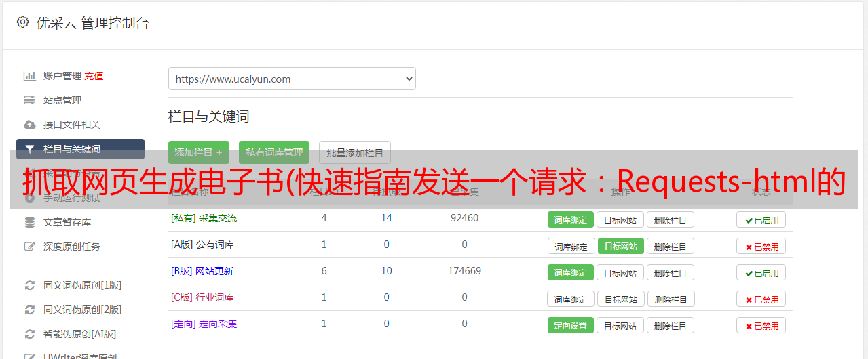Click the funnel icon for 栏目与关键词
Viewport: 868px width, 359px height.
tap(30, 149)
